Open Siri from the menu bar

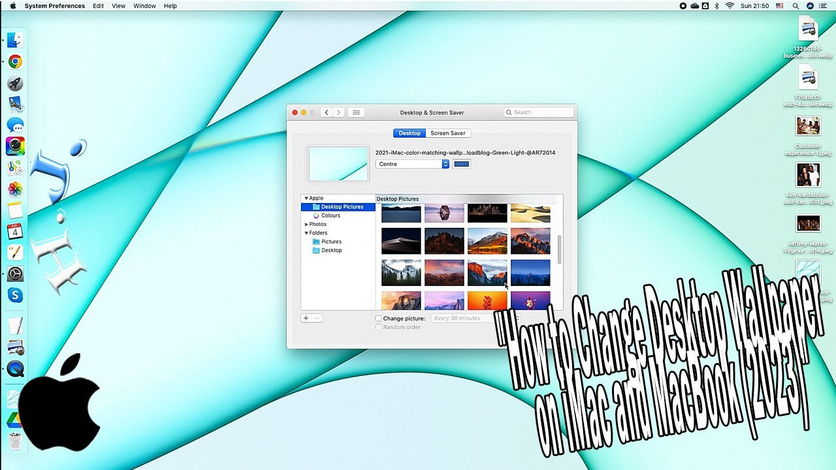[811, 6]
